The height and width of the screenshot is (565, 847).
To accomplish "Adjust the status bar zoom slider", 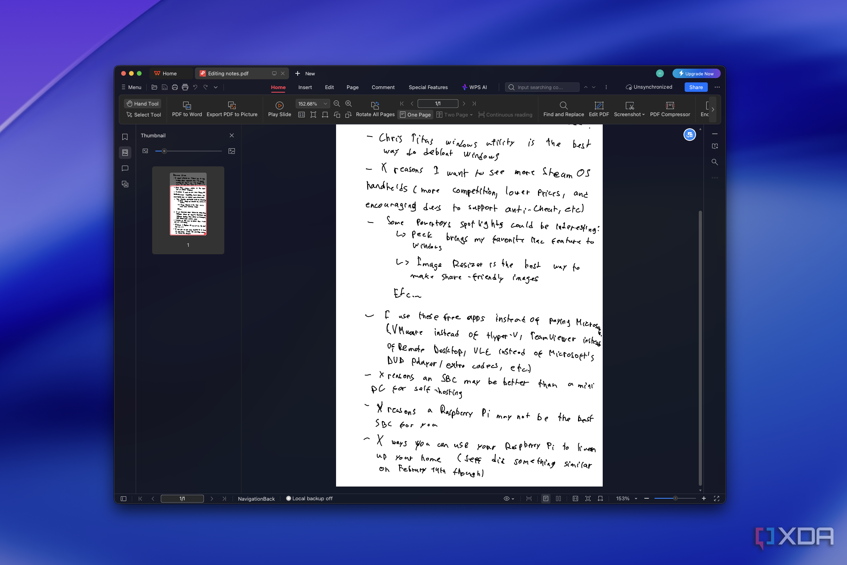I will pyautogui.click(x=675, y=498).
